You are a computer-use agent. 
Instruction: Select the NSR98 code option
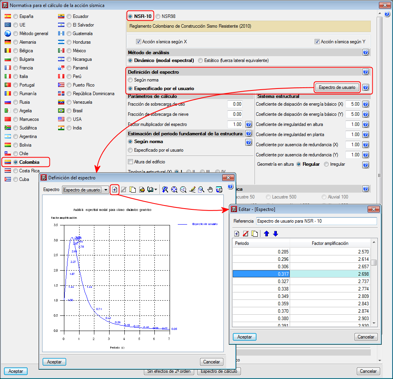165,16
